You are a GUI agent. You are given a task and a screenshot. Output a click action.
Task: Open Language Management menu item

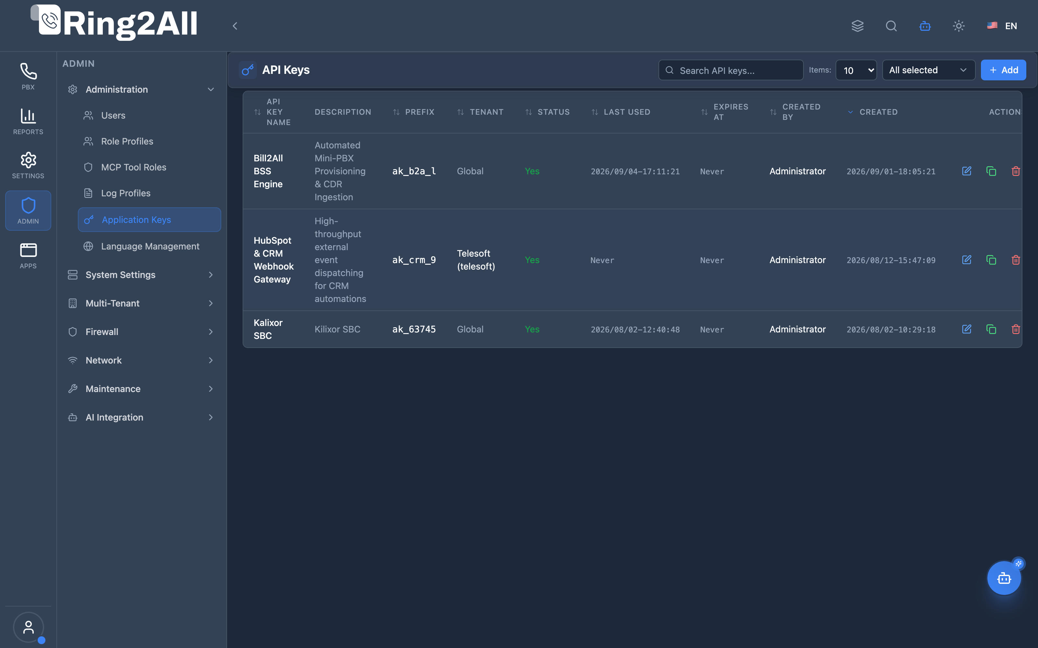(149, 246)
